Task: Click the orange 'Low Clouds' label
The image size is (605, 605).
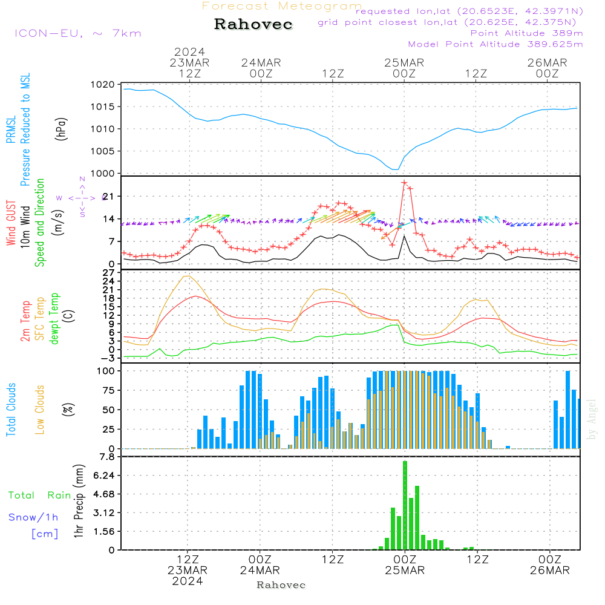Action: click(39, 410)
